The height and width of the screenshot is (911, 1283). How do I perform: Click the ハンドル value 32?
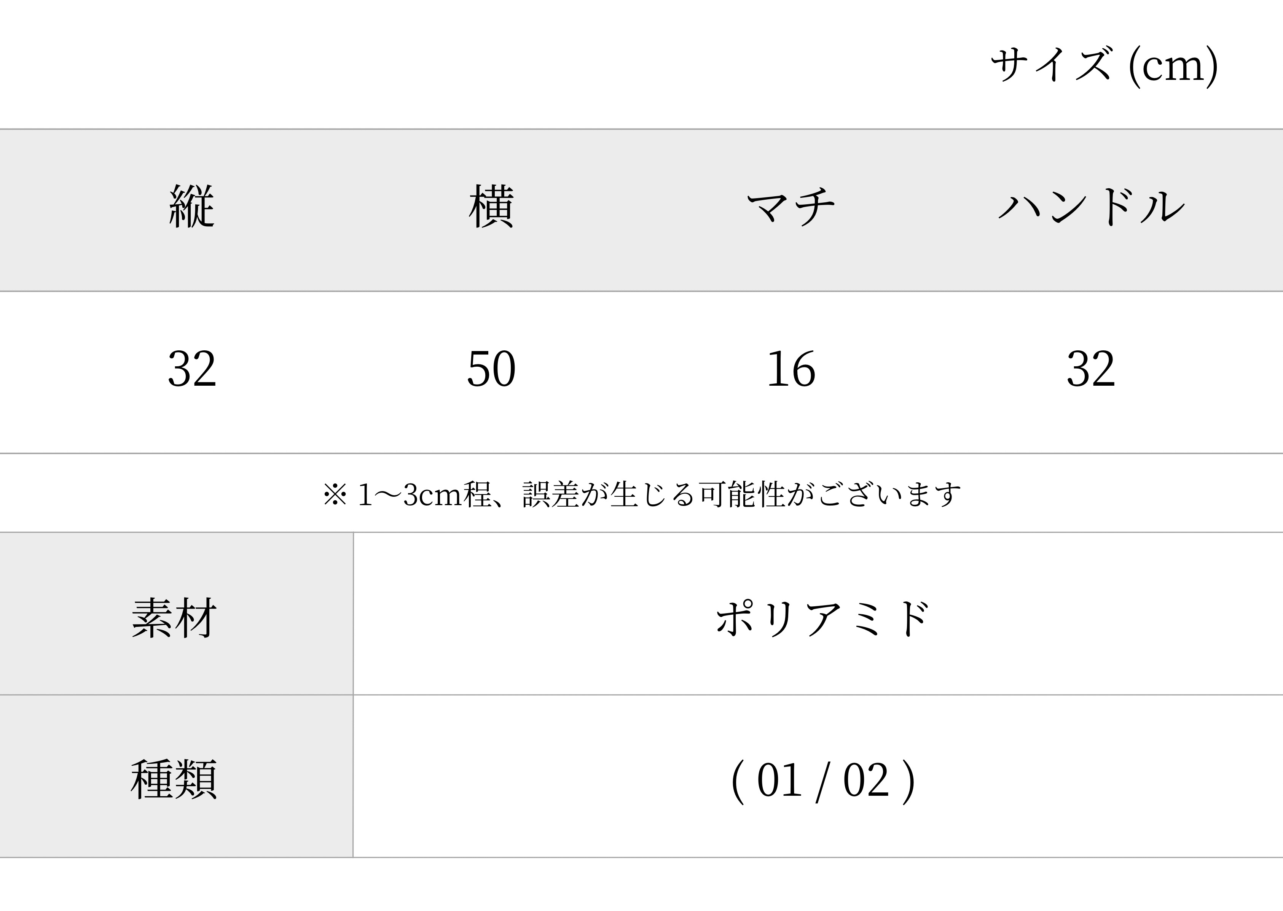tap(1090, 369)
